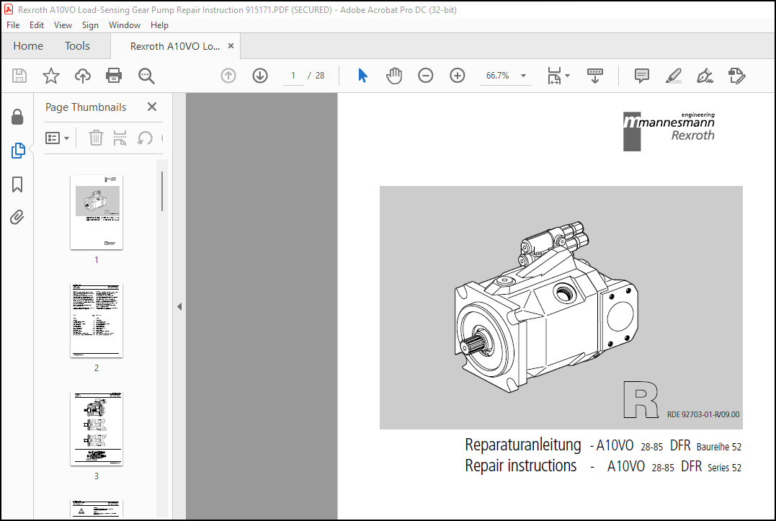Viewport: 776px width, 521px height.
Task: Click the pump illustration on page
Action: coord(546,307)
